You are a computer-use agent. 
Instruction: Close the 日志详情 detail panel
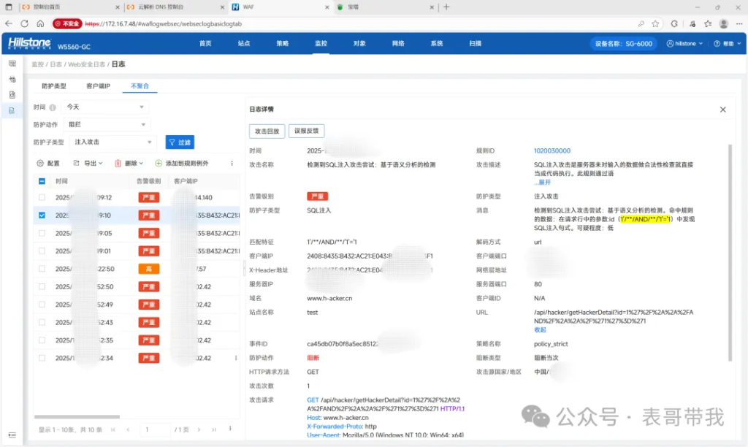click(722, 110)
